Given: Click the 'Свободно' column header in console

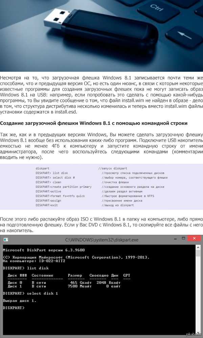Looking at the screenshot, I should [x=99, y=275].
